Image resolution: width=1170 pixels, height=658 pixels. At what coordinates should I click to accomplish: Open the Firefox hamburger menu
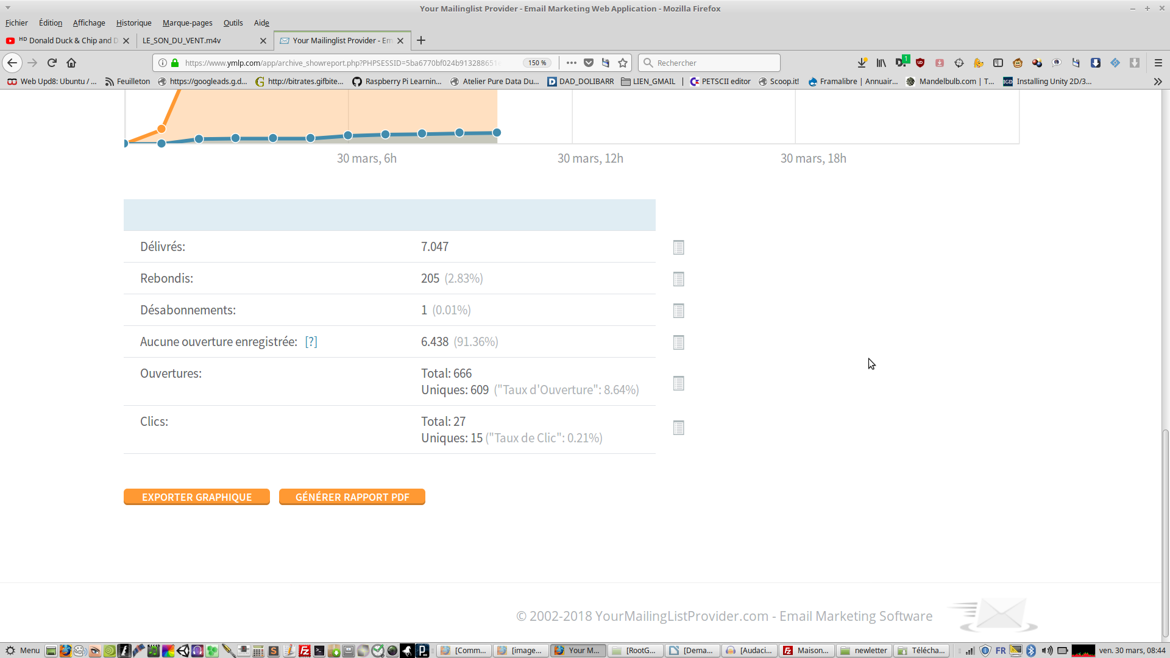pyautogui.click(x=1158, y=63)
